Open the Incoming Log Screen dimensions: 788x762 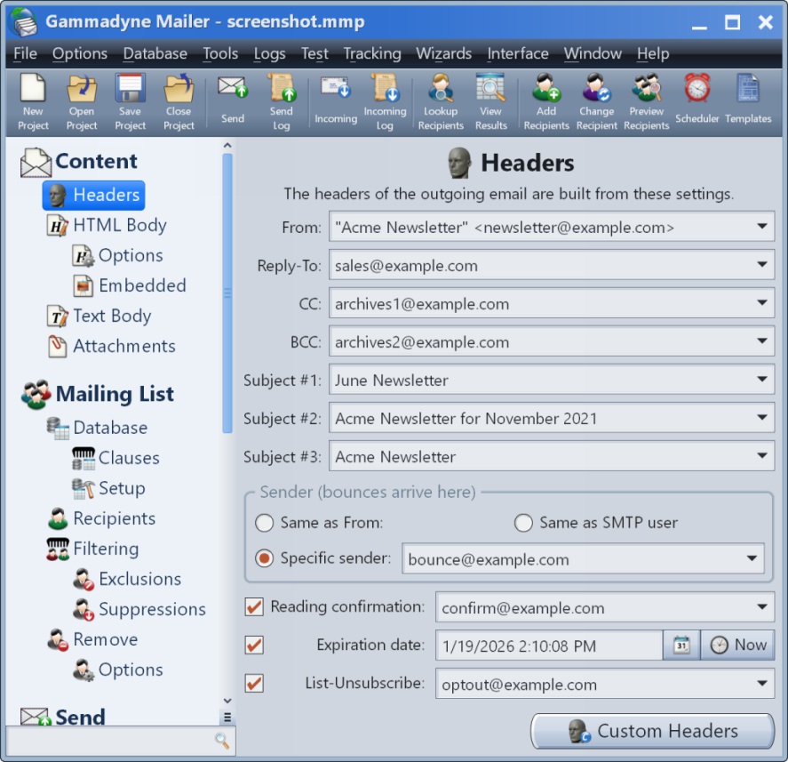point(385,100)
